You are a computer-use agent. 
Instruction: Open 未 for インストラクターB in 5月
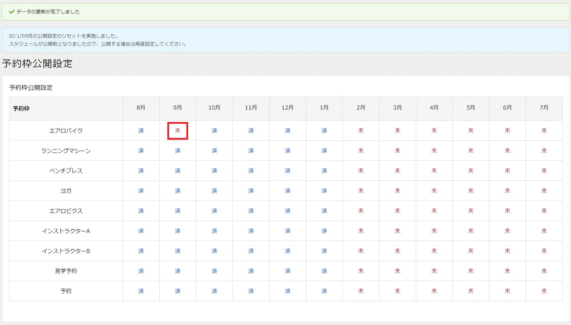[471, 251]
